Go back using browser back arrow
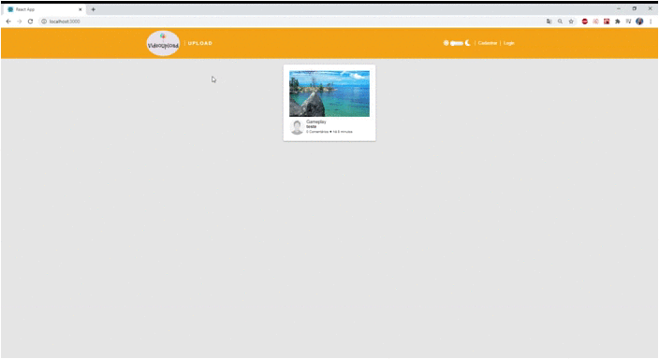Viewport: 659px width, 359px height. coord(8,22)
